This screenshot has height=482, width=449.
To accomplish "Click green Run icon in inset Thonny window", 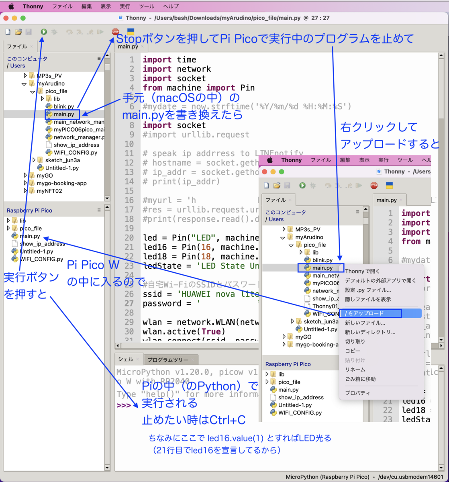I will [302, 185].
